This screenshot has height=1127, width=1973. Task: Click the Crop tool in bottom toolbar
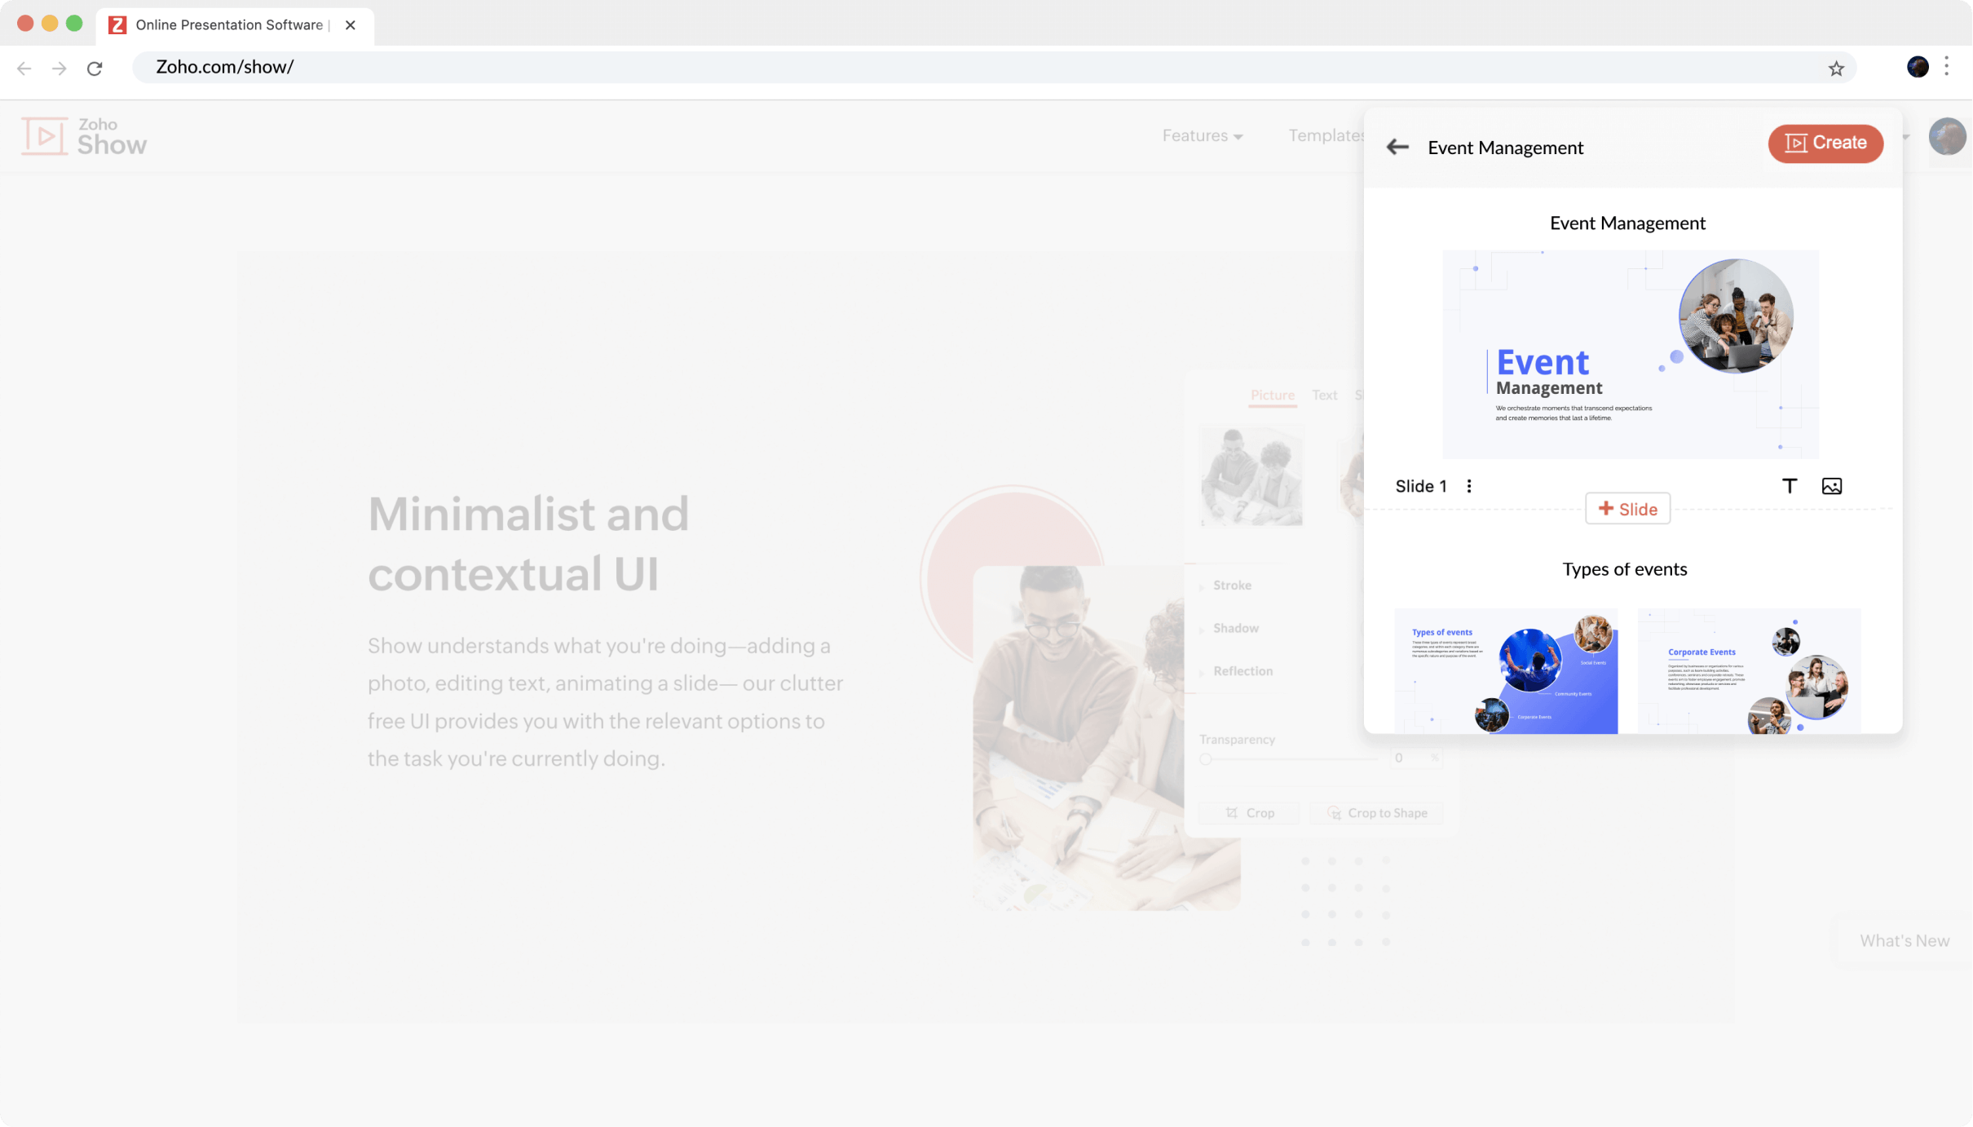[x=1248, y=812]
